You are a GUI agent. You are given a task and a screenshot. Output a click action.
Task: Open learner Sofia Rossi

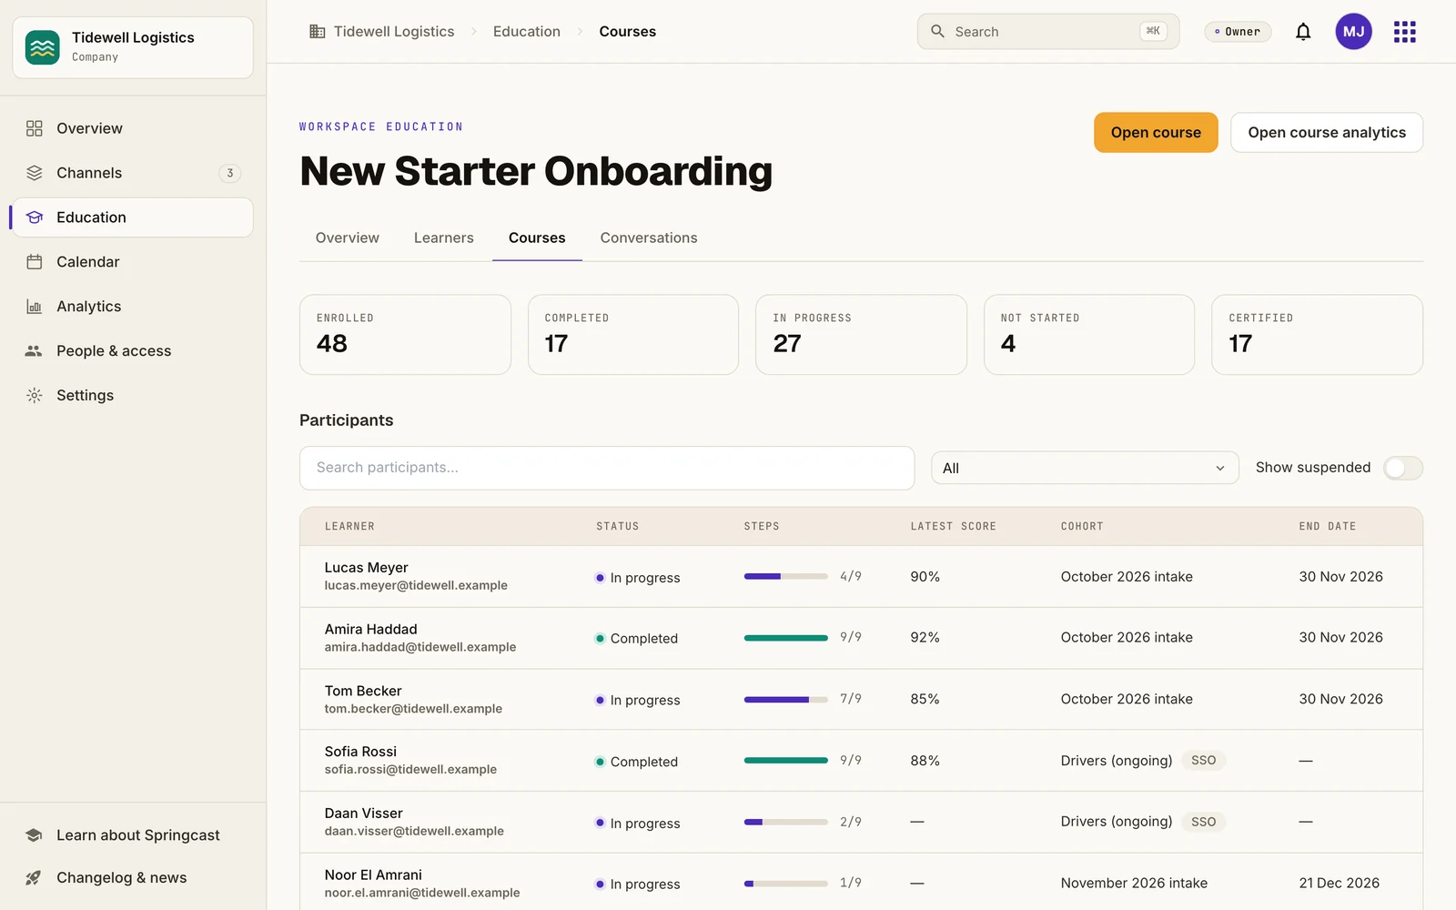tap(360, 752)
